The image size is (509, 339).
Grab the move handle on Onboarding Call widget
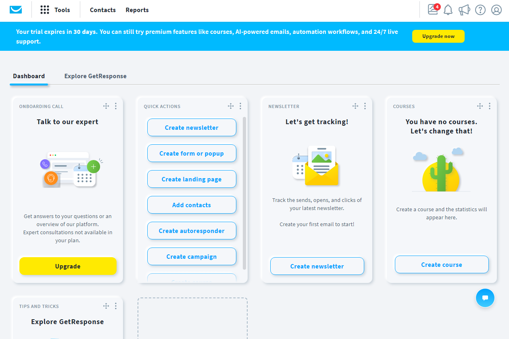click(x=106, y=106)
